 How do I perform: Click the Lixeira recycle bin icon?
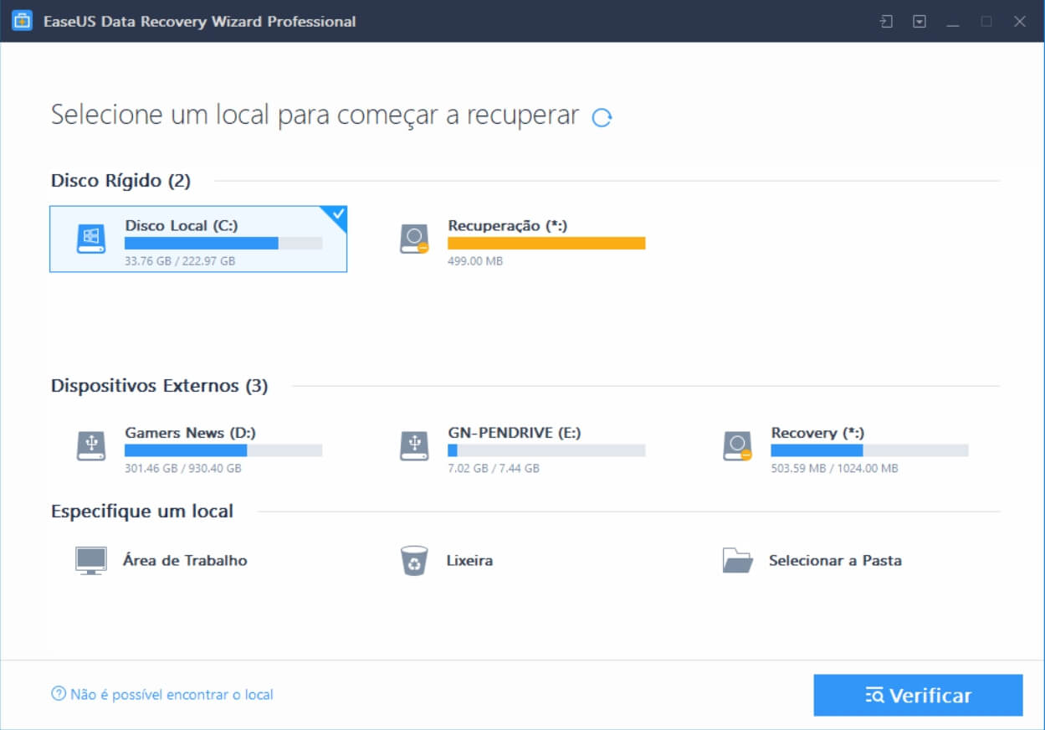pyautogui.click(x=414, y=560)
